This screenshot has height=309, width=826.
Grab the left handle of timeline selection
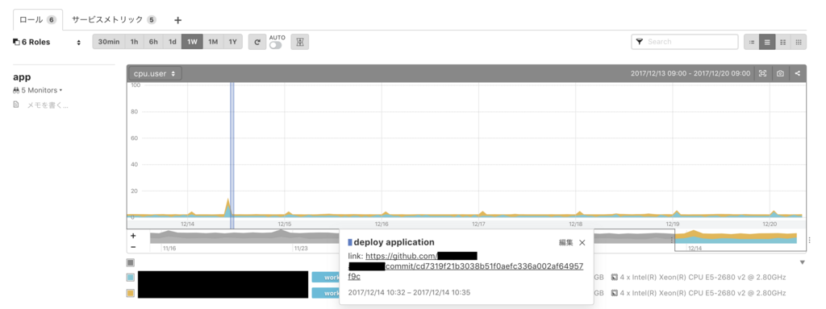point(672,240)
